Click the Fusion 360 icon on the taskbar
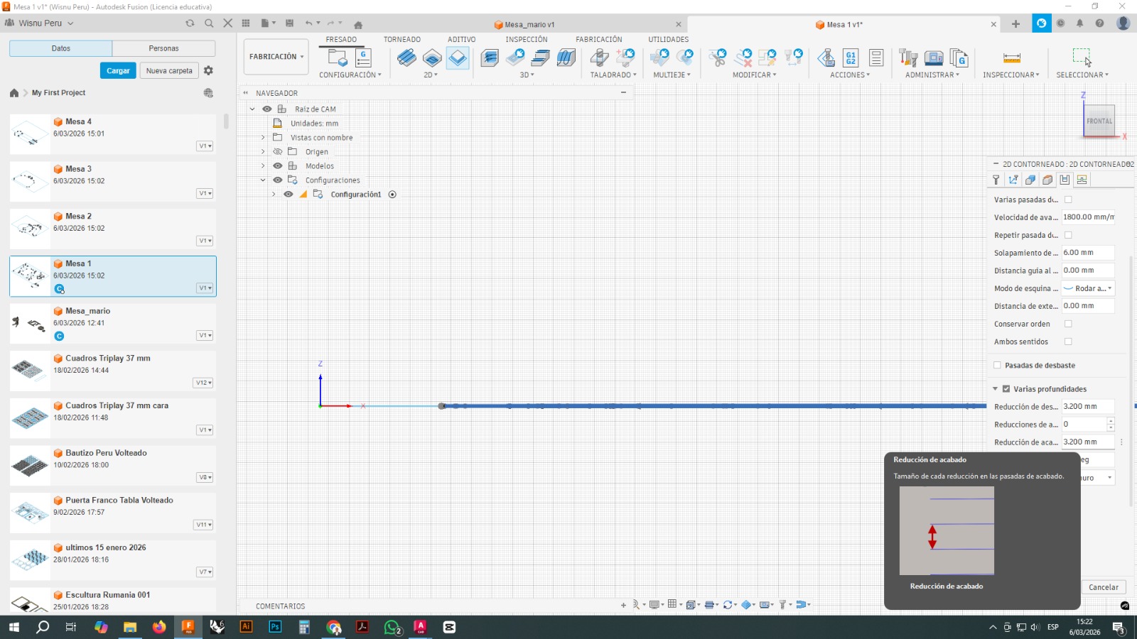 point(188,628)
